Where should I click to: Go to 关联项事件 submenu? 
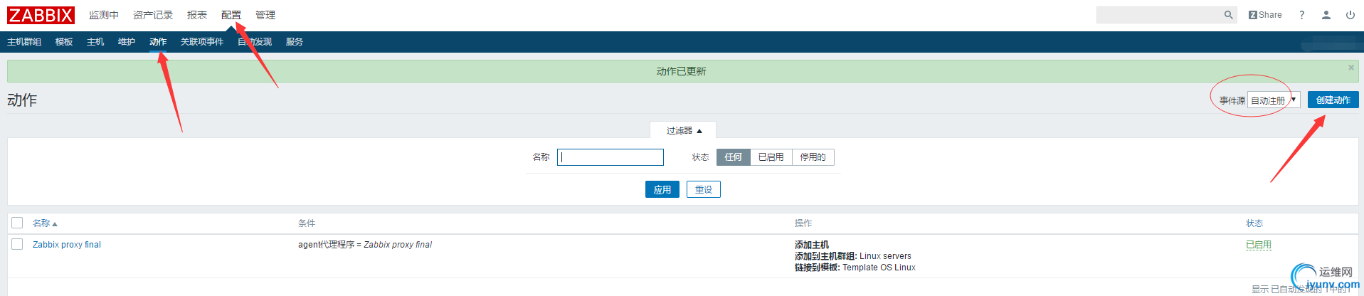pos(202,42)
